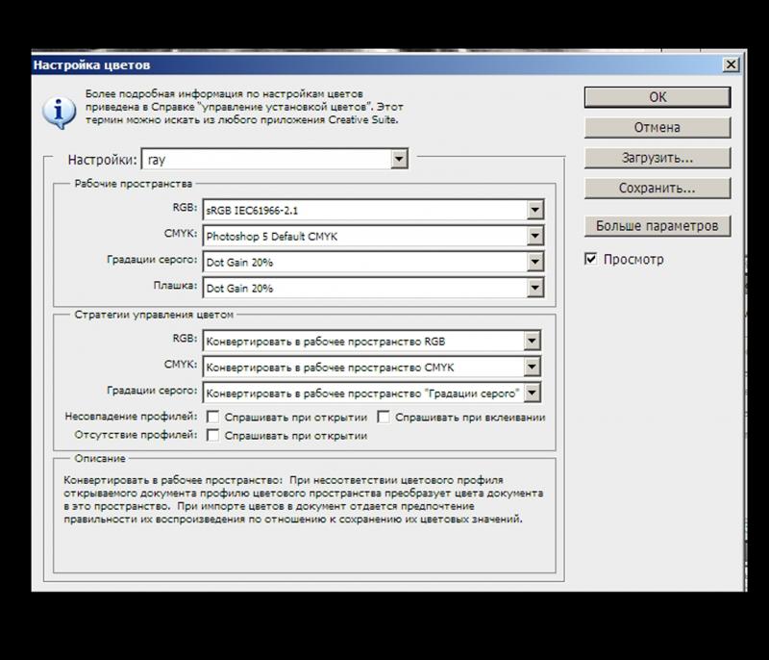This screenshot has width=769, height=660.
Task: Click the Несовпадение профилей label
Action: click(x=131, y=417)
